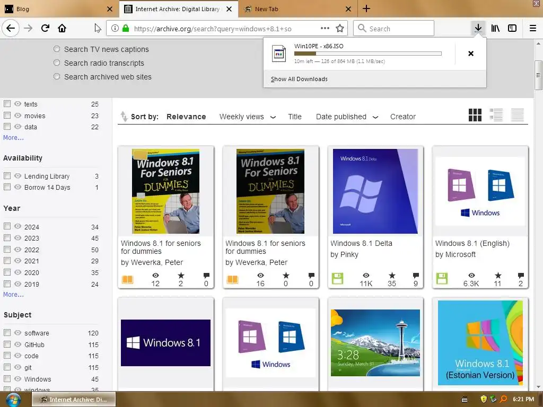Reload the current page
543x407 pixels.
click(45, 29)
